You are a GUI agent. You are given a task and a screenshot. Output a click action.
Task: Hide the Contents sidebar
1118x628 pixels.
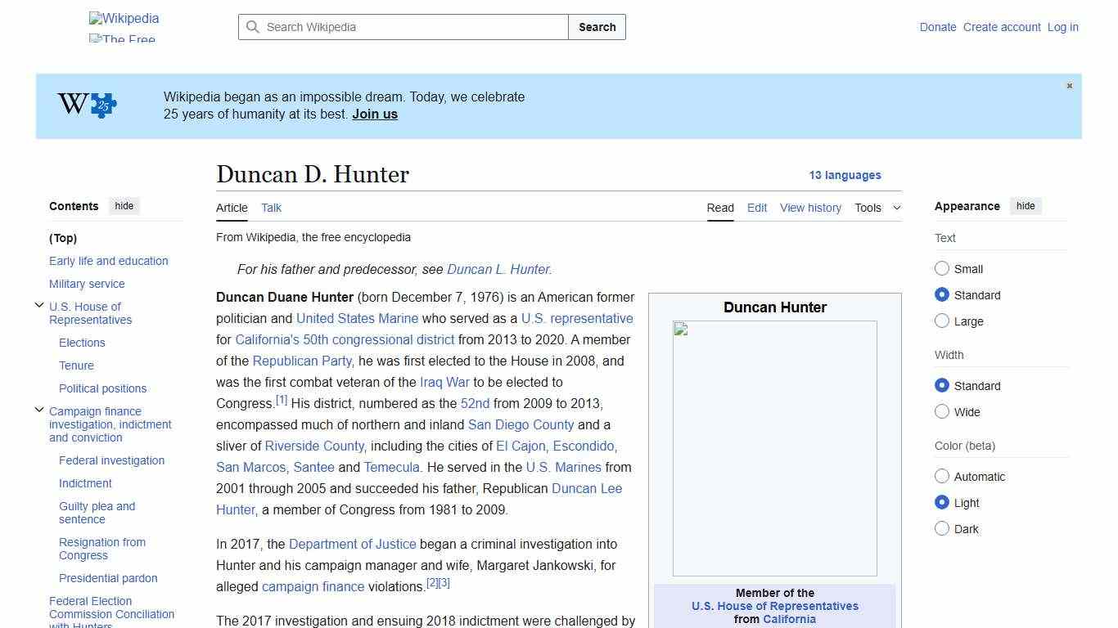click(x=124, y=205)
